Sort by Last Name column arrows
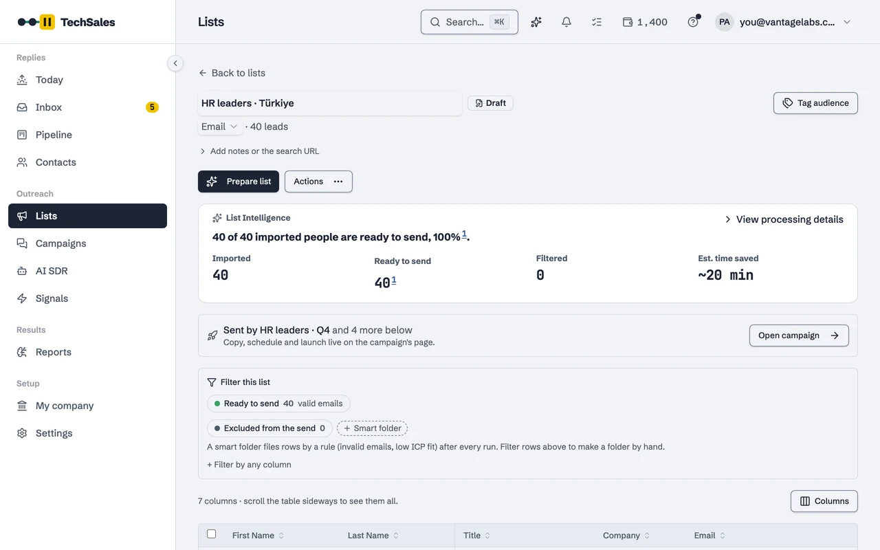 point(396,536)
